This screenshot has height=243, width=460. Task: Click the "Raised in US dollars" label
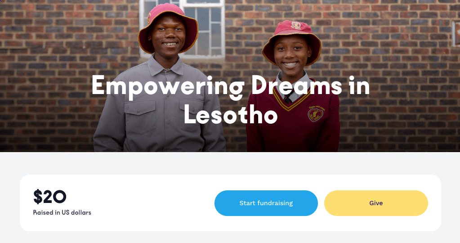pos(62,212)
